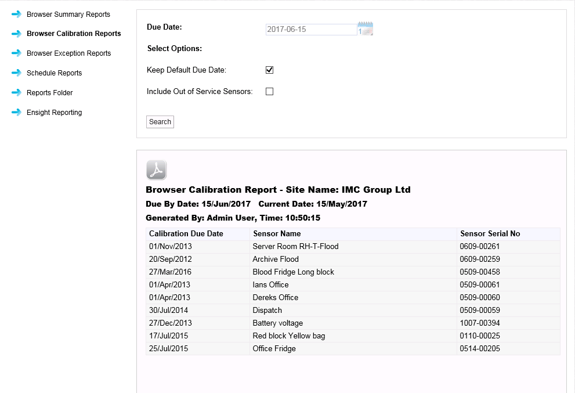Open the Due Date calendar picker icon

pos(366,29)
